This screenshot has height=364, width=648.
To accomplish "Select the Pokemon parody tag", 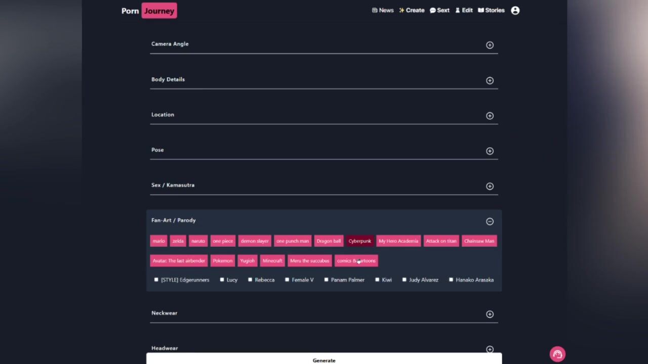I will click(x=222, y=261).
